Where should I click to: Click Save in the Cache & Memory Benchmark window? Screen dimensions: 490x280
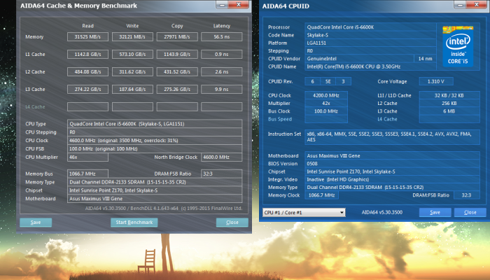[x=36, y=223]
